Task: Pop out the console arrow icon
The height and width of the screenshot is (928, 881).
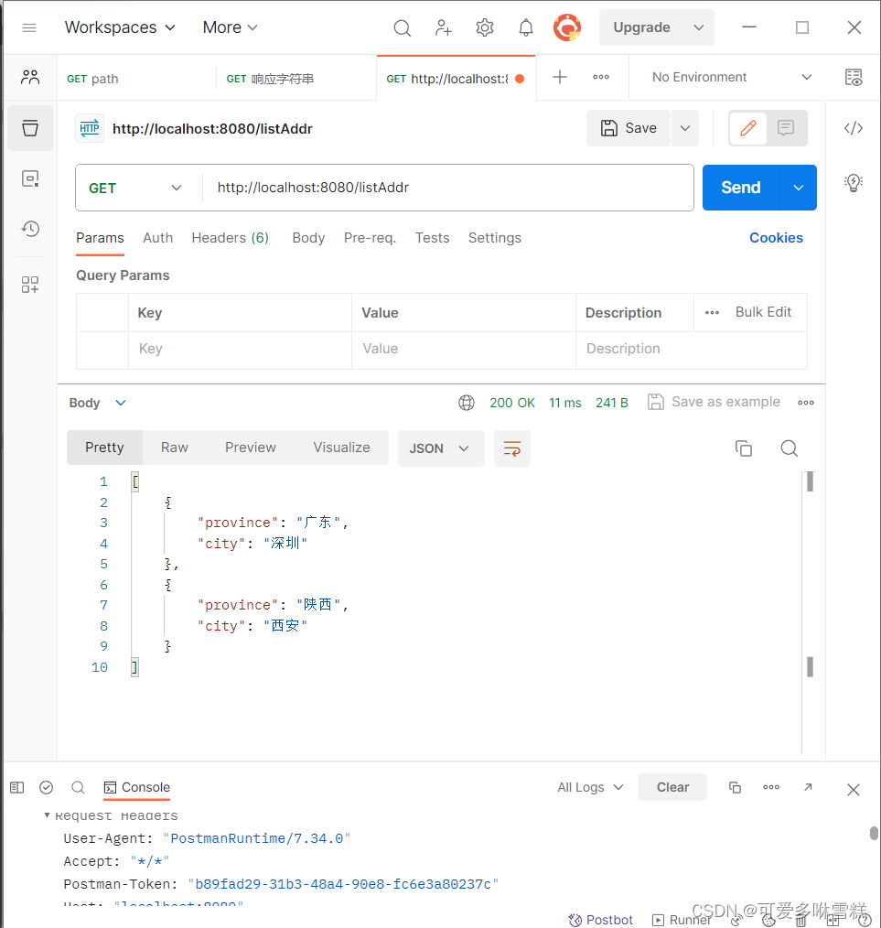Action: [808, 787]
